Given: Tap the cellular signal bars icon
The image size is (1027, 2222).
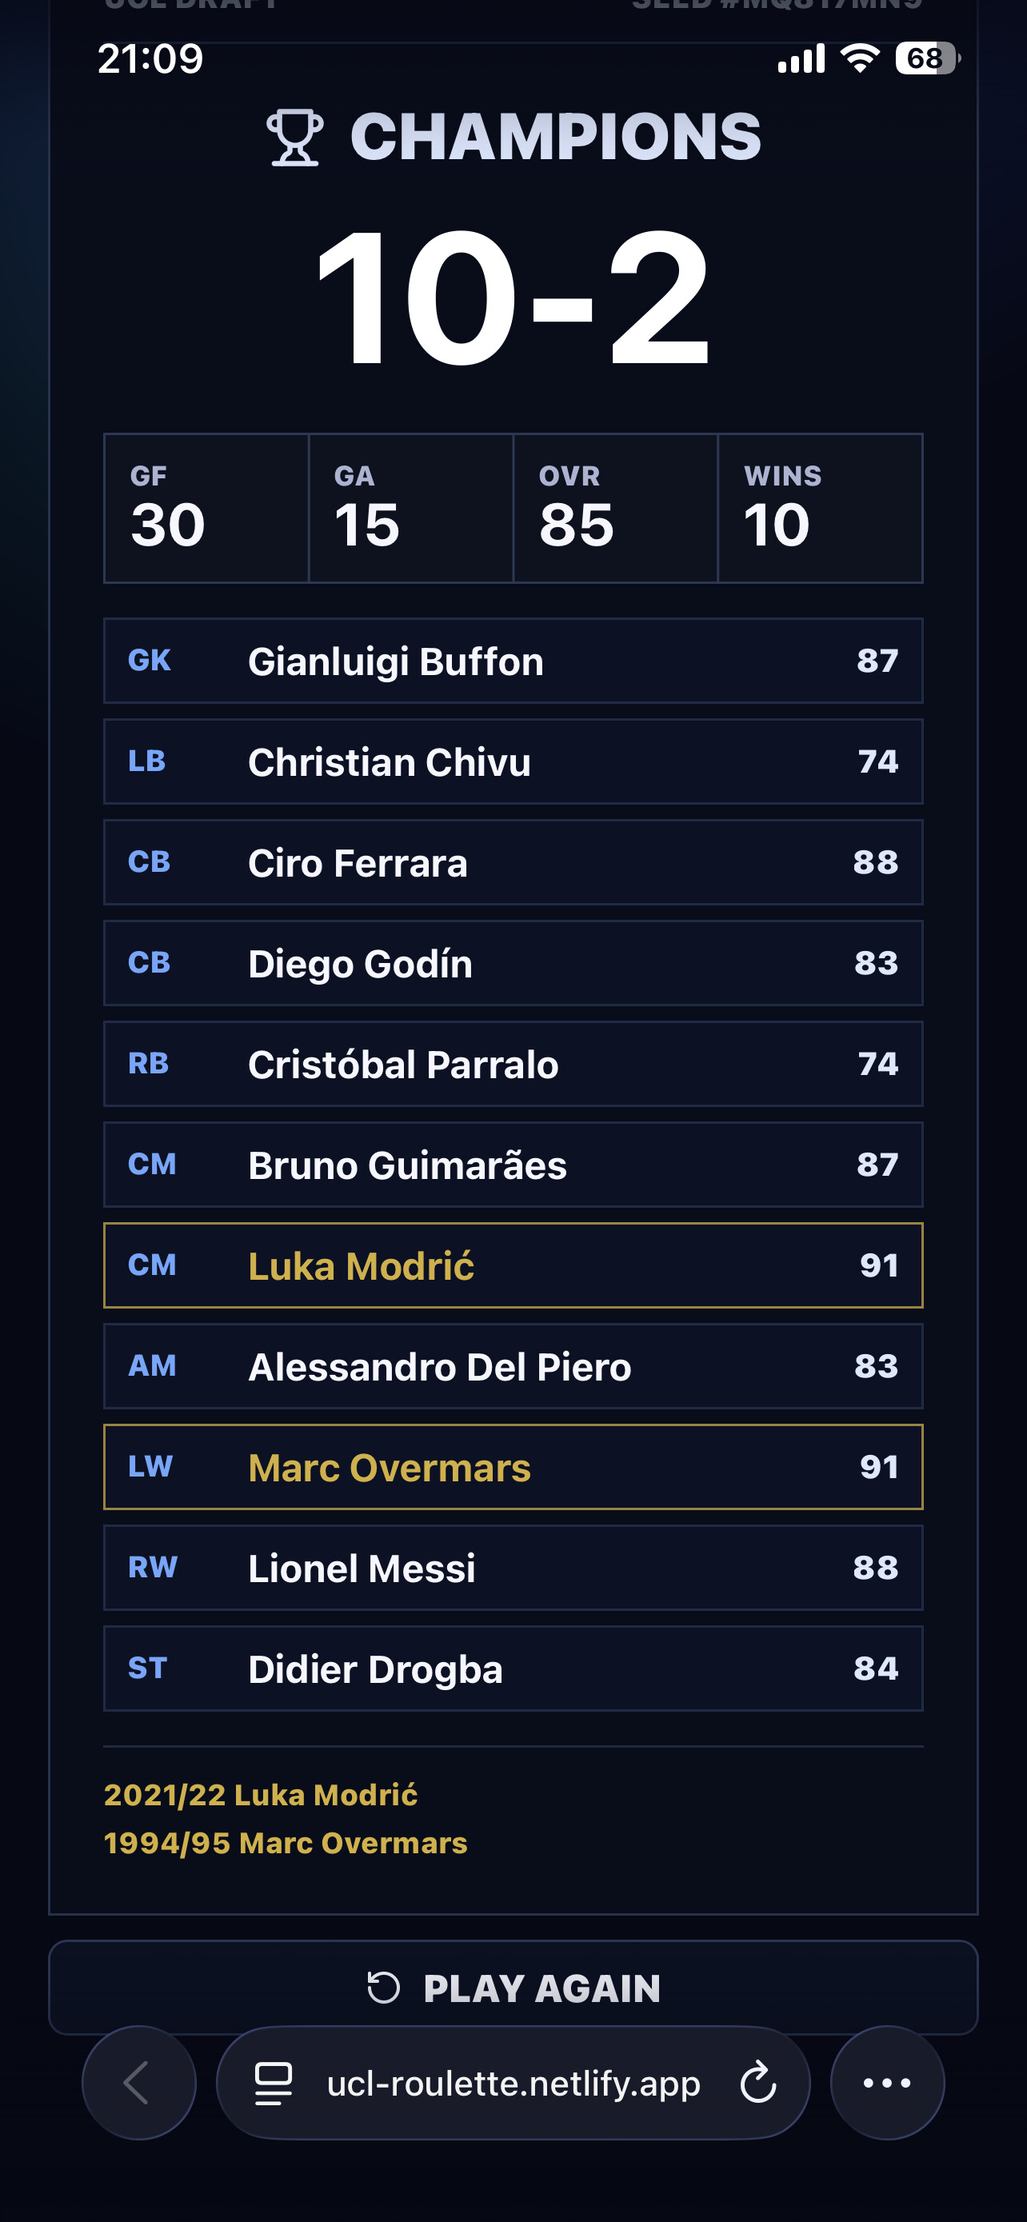Looking at the screenshot, I should (x=801, y=58).
